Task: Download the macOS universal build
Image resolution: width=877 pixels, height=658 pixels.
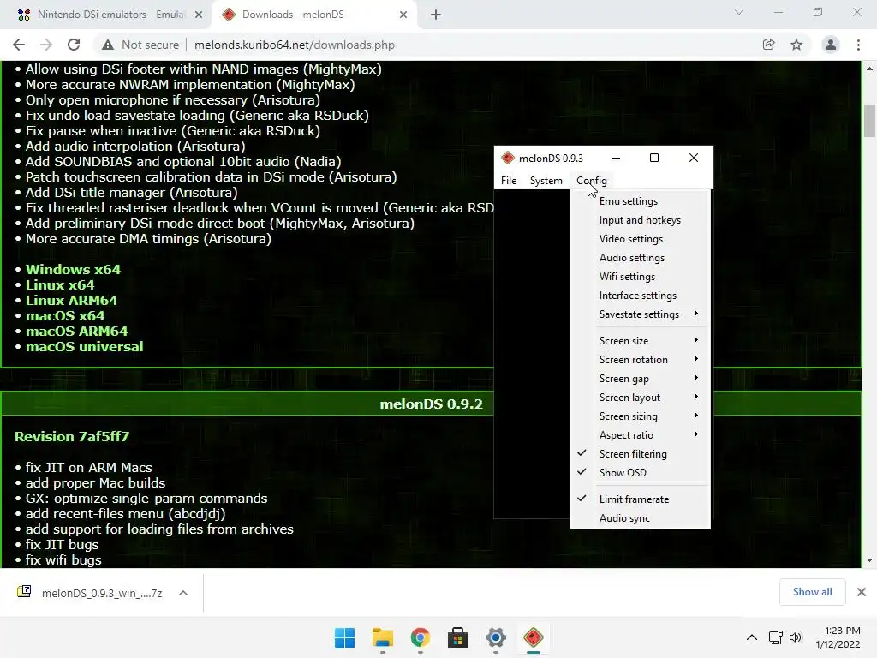Action: coord(85,347)
